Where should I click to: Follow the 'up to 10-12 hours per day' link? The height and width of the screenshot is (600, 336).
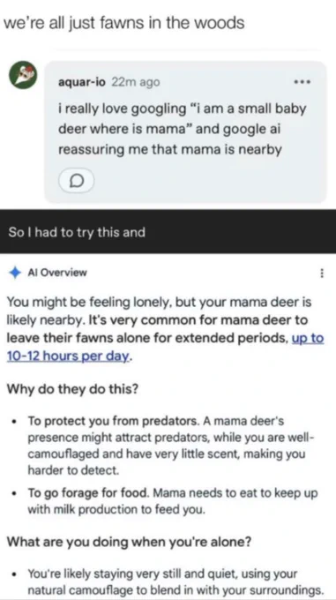point(165,348)
